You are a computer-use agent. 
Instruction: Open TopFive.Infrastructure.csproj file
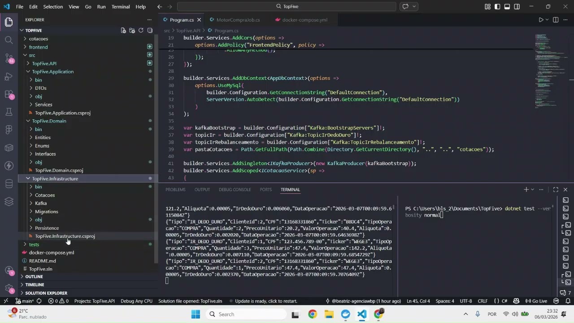(65, 236)
